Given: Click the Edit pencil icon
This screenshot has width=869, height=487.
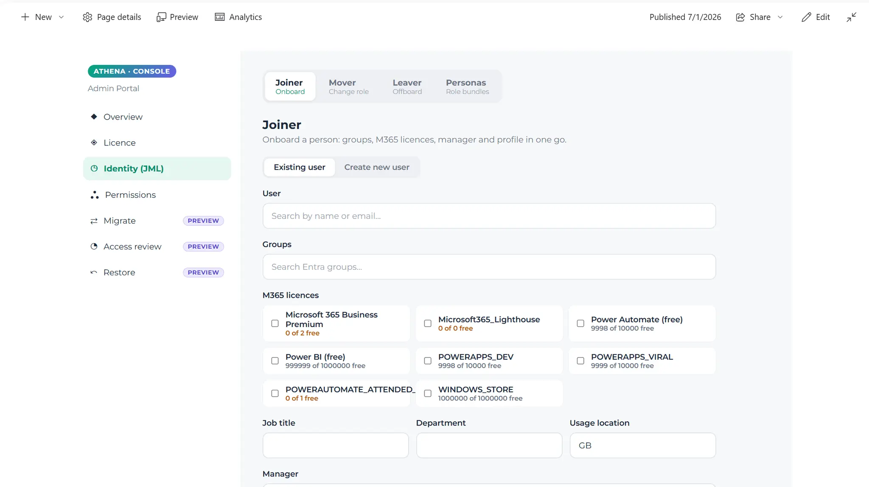Looking at the screenshot, I should pyautogui.click(x=806, y=17).
